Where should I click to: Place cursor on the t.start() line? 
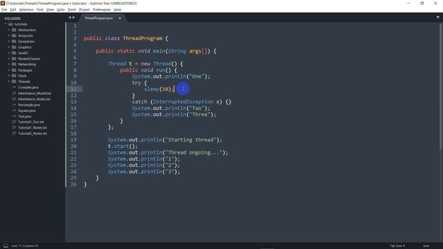point(123,146)
